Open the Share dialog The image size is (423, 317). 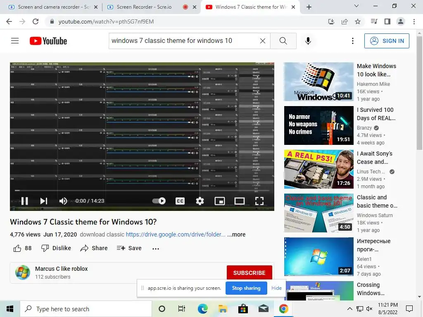coord(94,248)
